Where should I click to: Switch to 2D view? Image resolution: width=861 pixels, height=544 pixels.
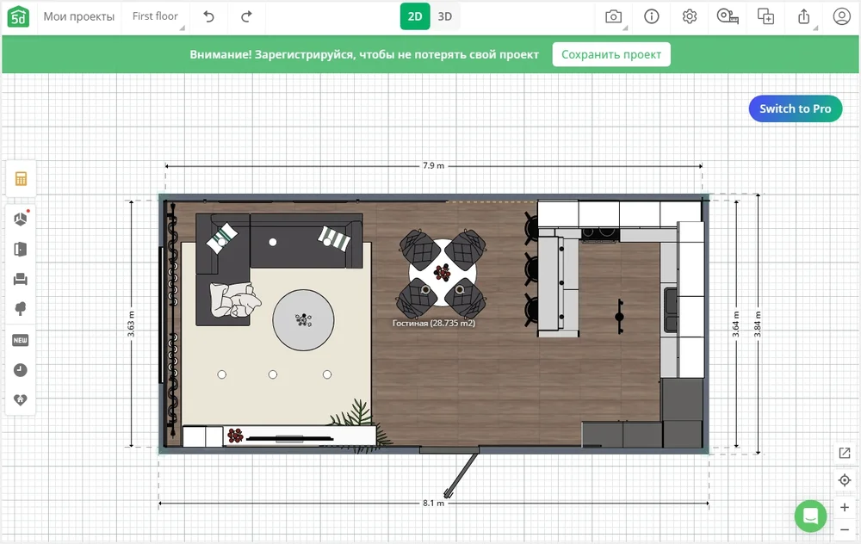coord(415,16)
